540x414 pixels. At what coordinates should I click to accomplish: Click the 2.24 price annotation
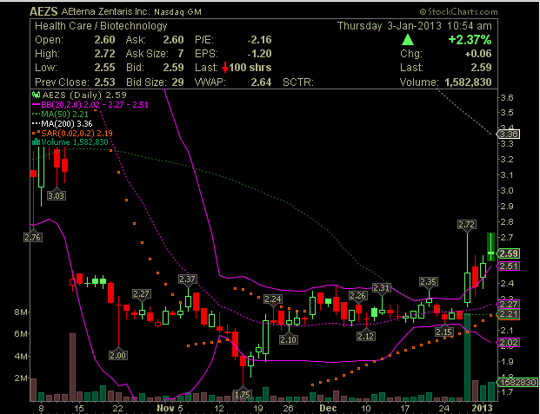273,299
